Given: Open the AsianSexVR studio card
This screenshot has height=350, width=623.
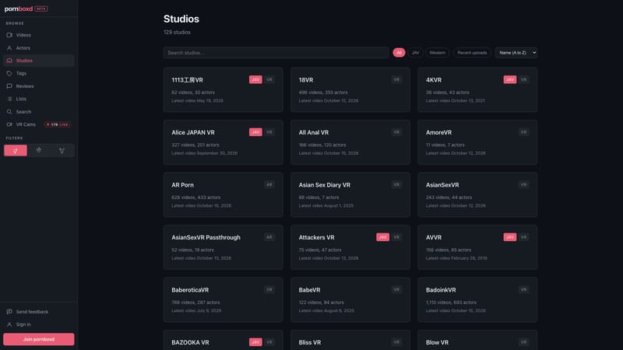Looking at the screenshot, I should 477,194.
